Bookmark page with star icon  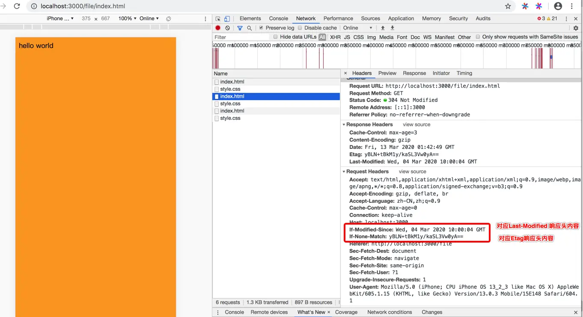[x=508, y=6]
